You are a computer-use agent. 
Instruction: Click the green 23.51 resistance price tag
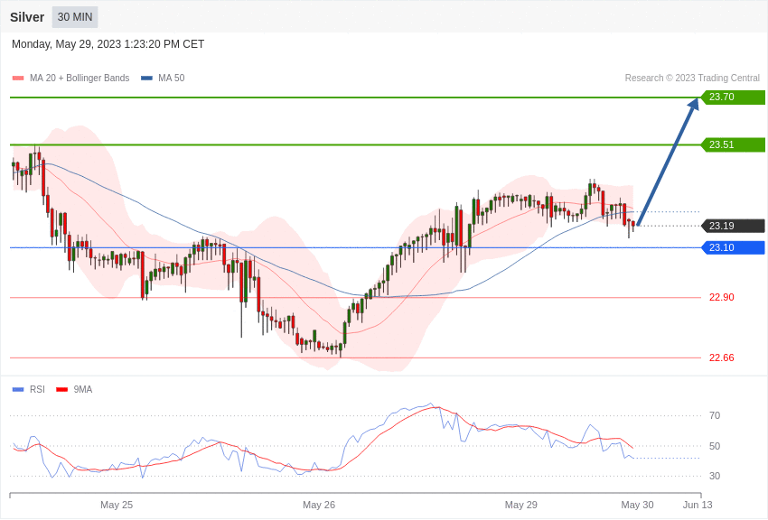tap(734, 144)
